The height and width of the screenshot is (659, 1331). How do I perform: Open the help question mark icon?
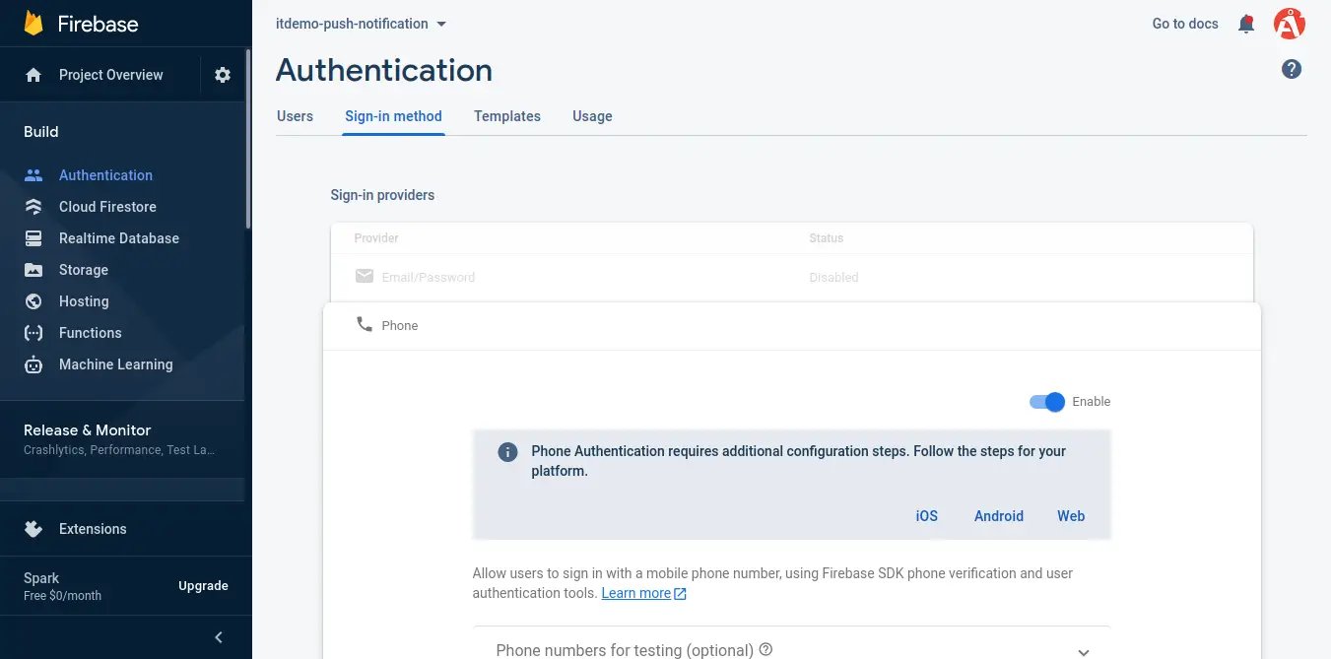pos(1291,69)
